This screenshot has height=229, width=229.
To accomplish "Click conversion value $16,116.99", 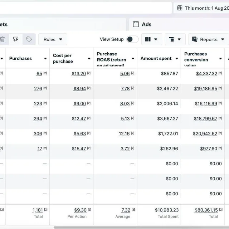I will pyautogui.click(x=206, y=104).
